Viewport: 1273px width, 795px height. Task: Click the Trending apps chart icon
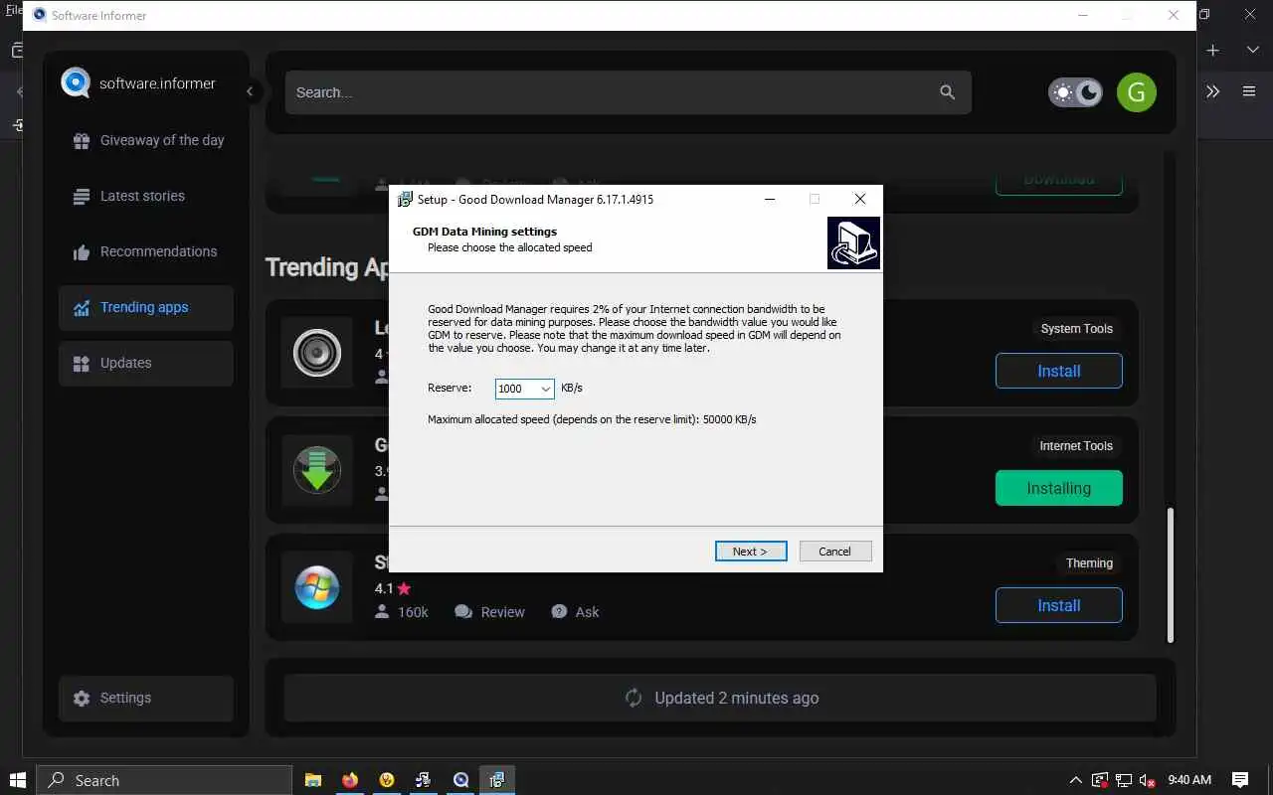[82, 308]
